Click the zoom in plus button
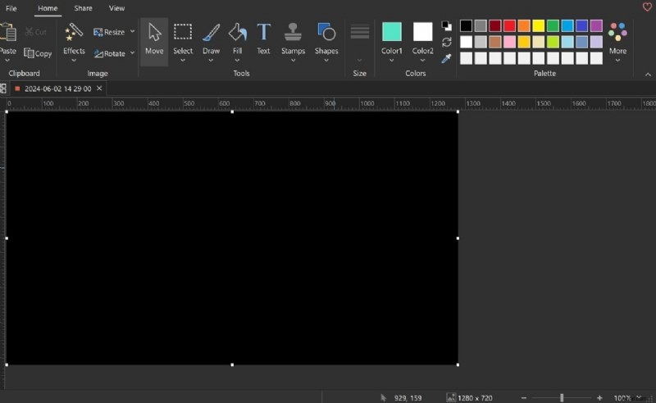 coord(599,397)
